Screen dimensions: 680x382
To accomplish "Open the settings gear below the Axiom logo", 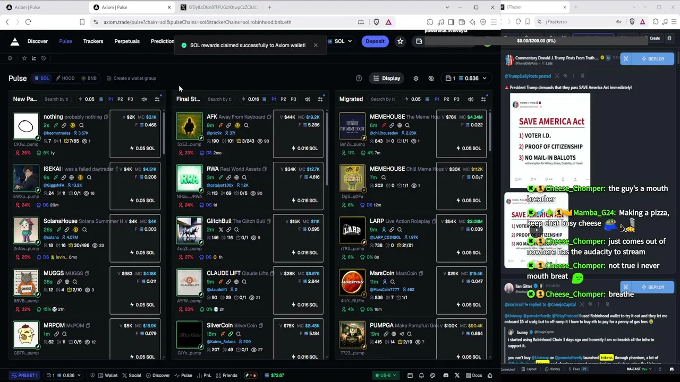I will pos(10,58).
